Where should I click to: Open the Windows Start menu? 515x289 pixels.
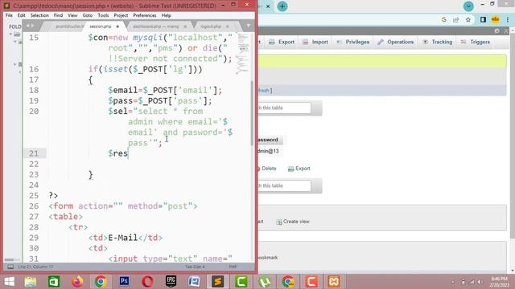[9, 282]
